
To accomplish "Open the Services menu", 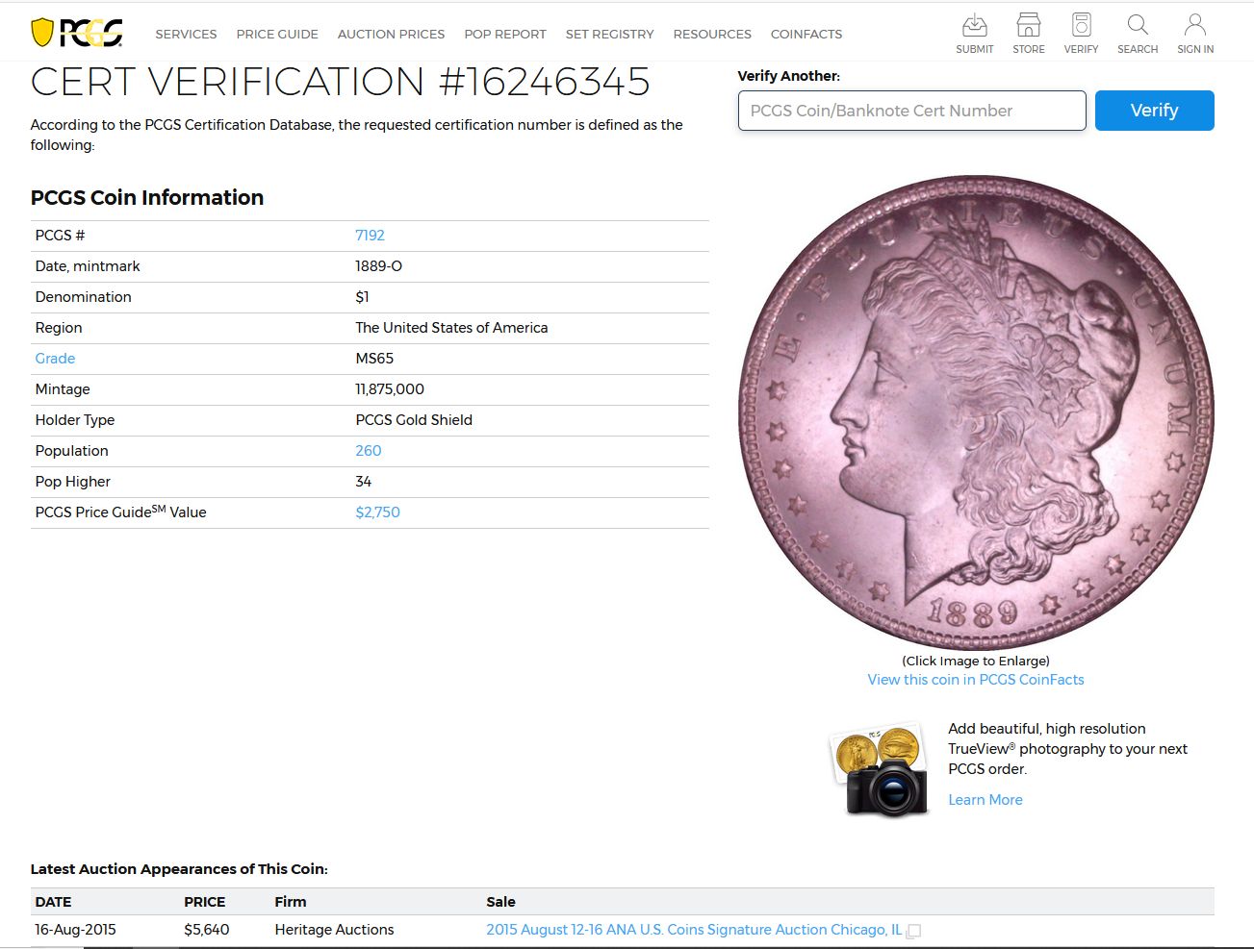I will (x=186, y=34).
